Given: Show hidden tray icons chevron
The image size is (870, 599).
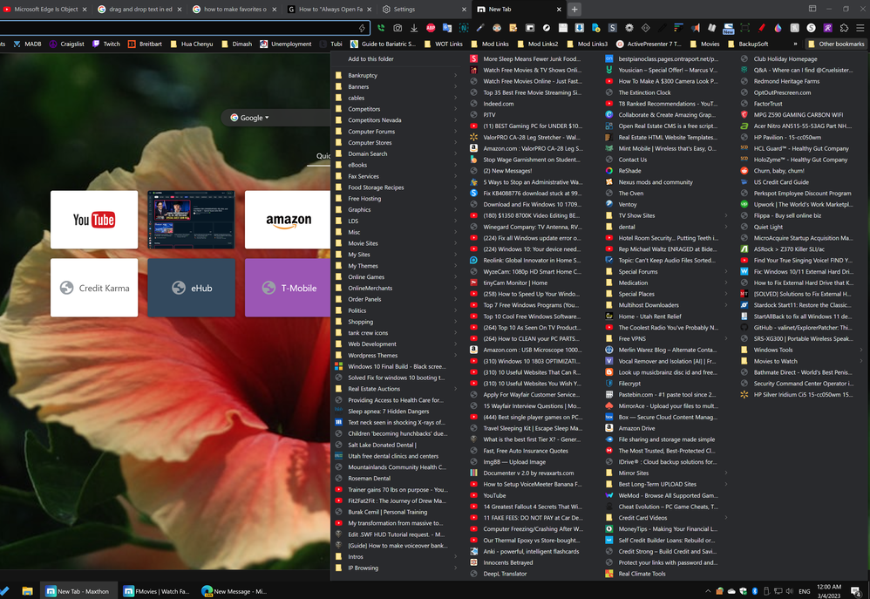Looking at the screenshot, I should click(708, 591).
